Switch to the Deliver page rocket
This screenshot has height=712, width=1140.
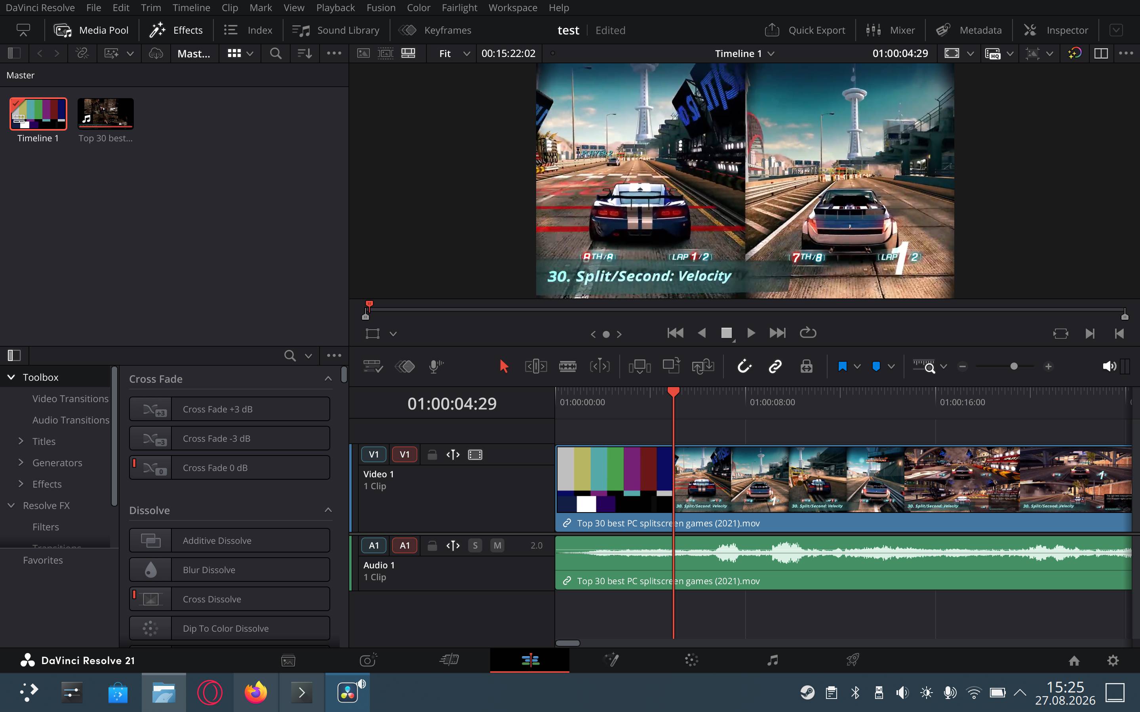852,660
